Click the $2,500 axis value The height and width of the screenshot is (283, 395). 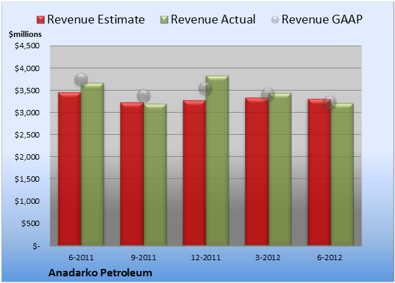[x=27, y=135]
